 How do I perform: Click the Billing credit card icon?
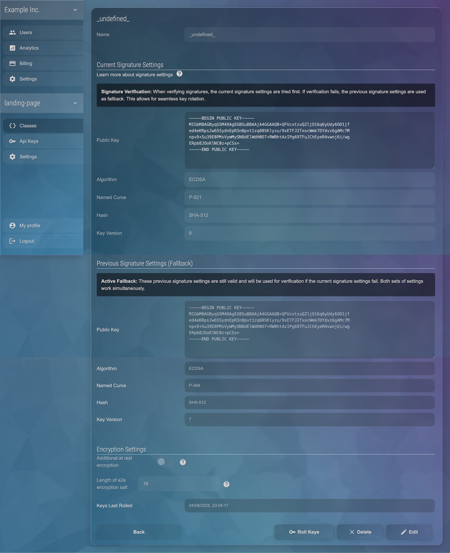(x=12, y=63)
